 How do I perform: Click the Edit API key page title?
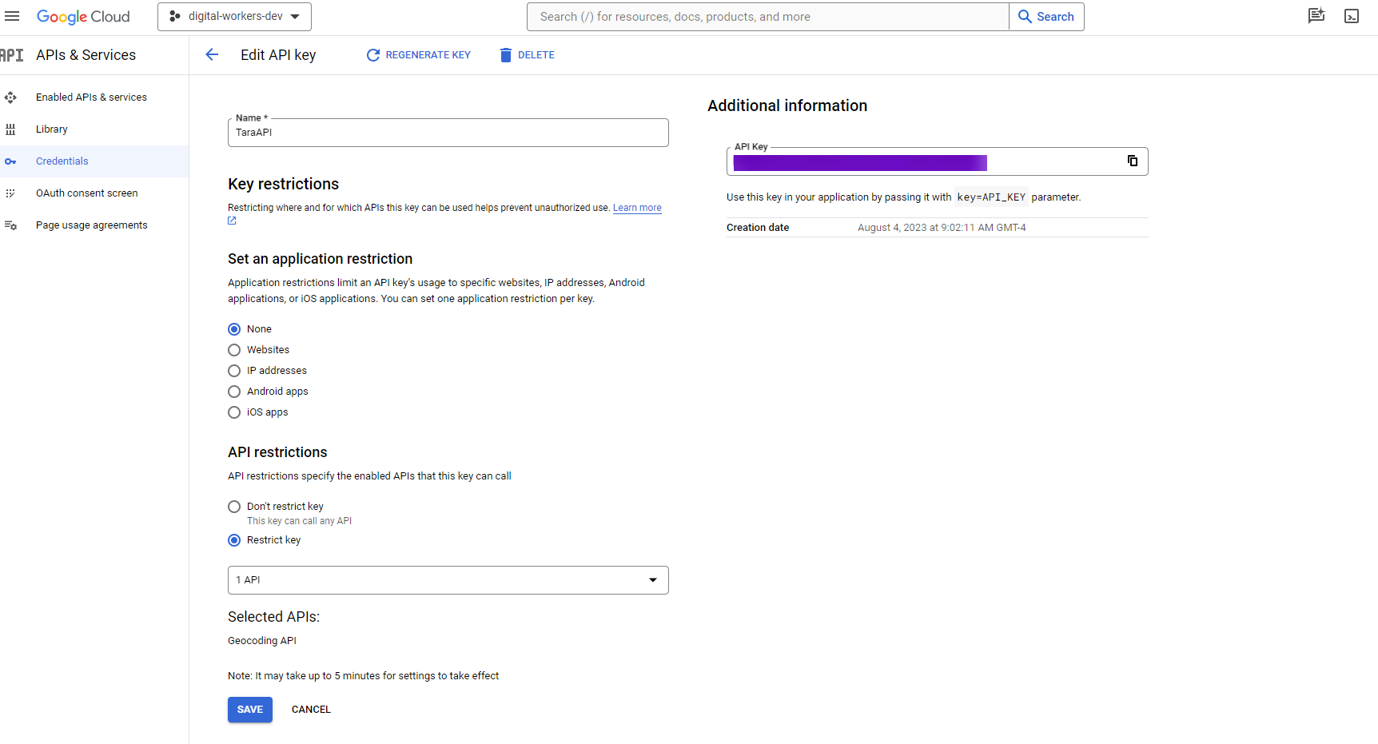pyautogui.click(x=278, y=55)
